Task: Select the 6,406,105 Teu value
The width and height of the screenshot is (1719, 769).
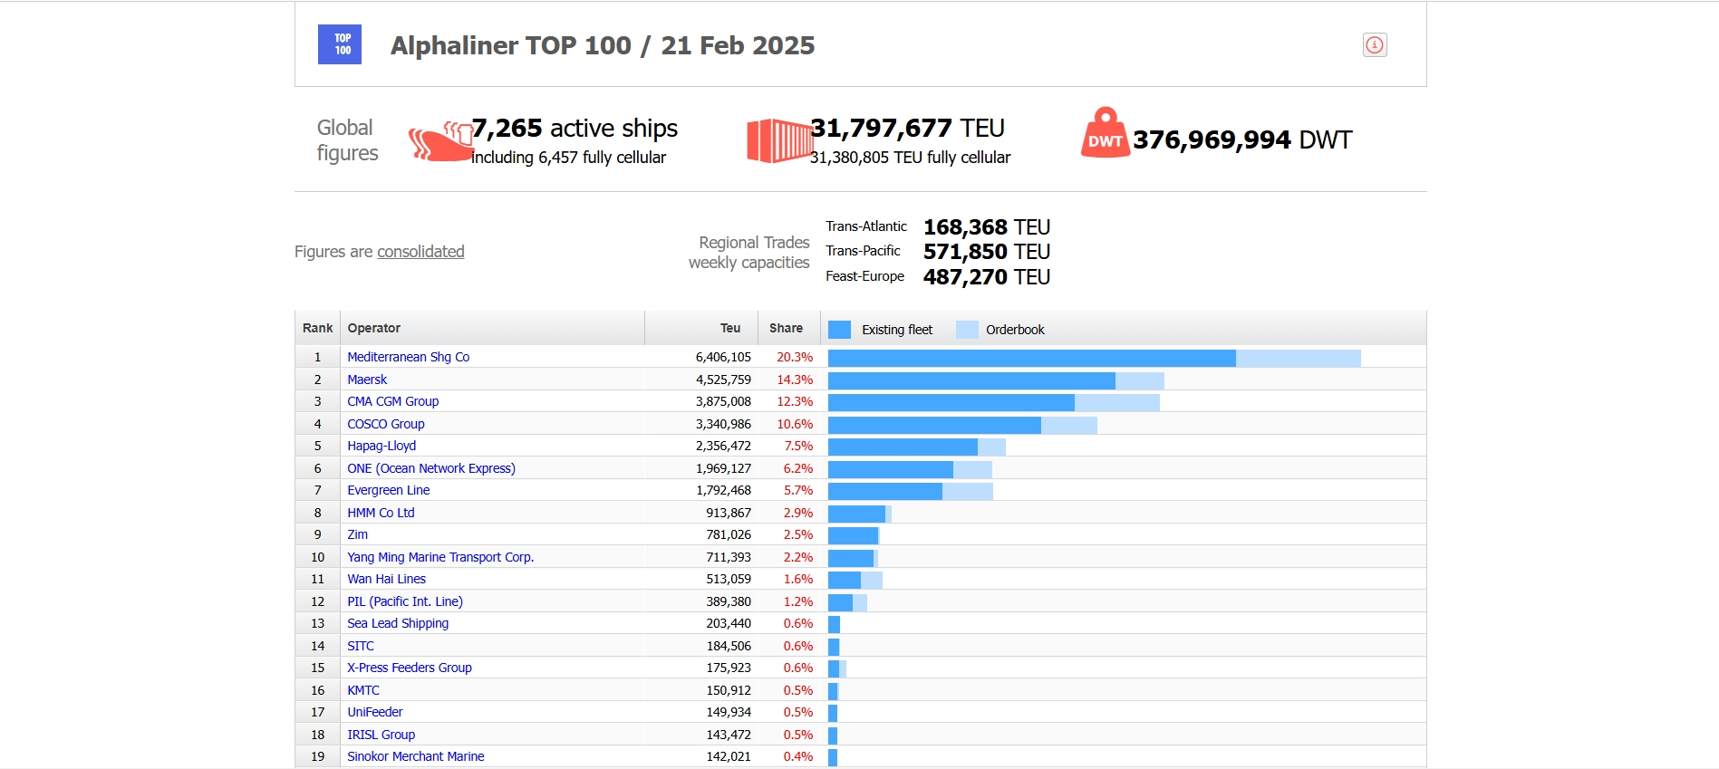Action: tap(723, 357)
